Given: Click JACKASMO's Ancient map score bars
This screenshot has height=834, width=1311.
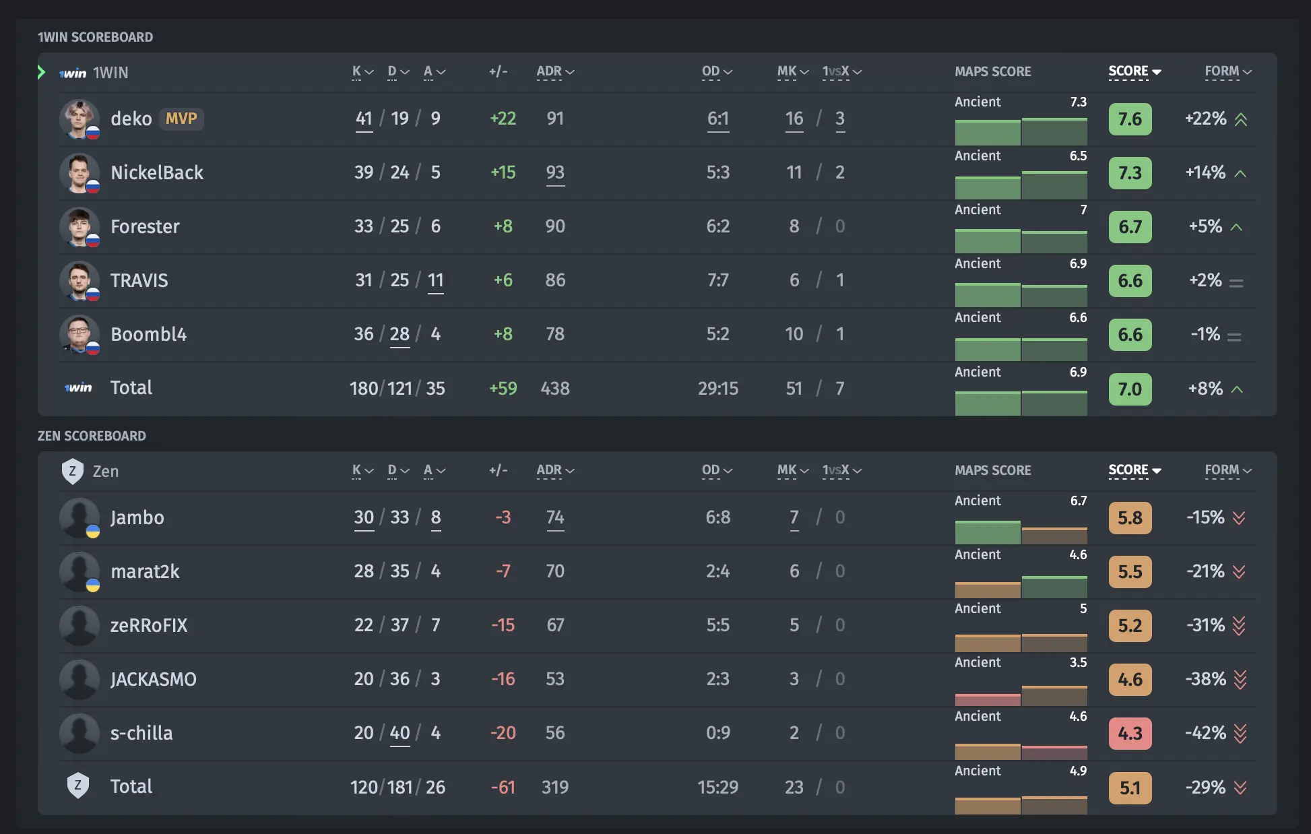Looking at the screenshot, I should click(1021, 695).
